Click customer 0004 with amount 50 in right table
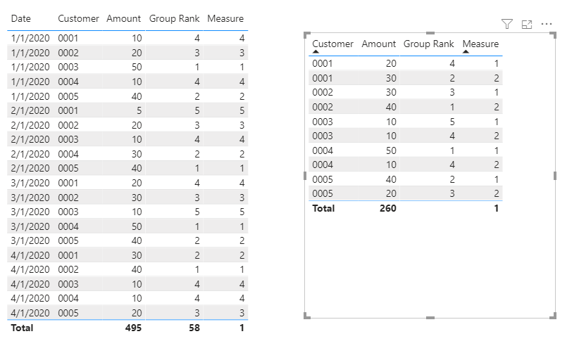Image resolution: width=579 pixels, height=360 pixels. [323, 150]
